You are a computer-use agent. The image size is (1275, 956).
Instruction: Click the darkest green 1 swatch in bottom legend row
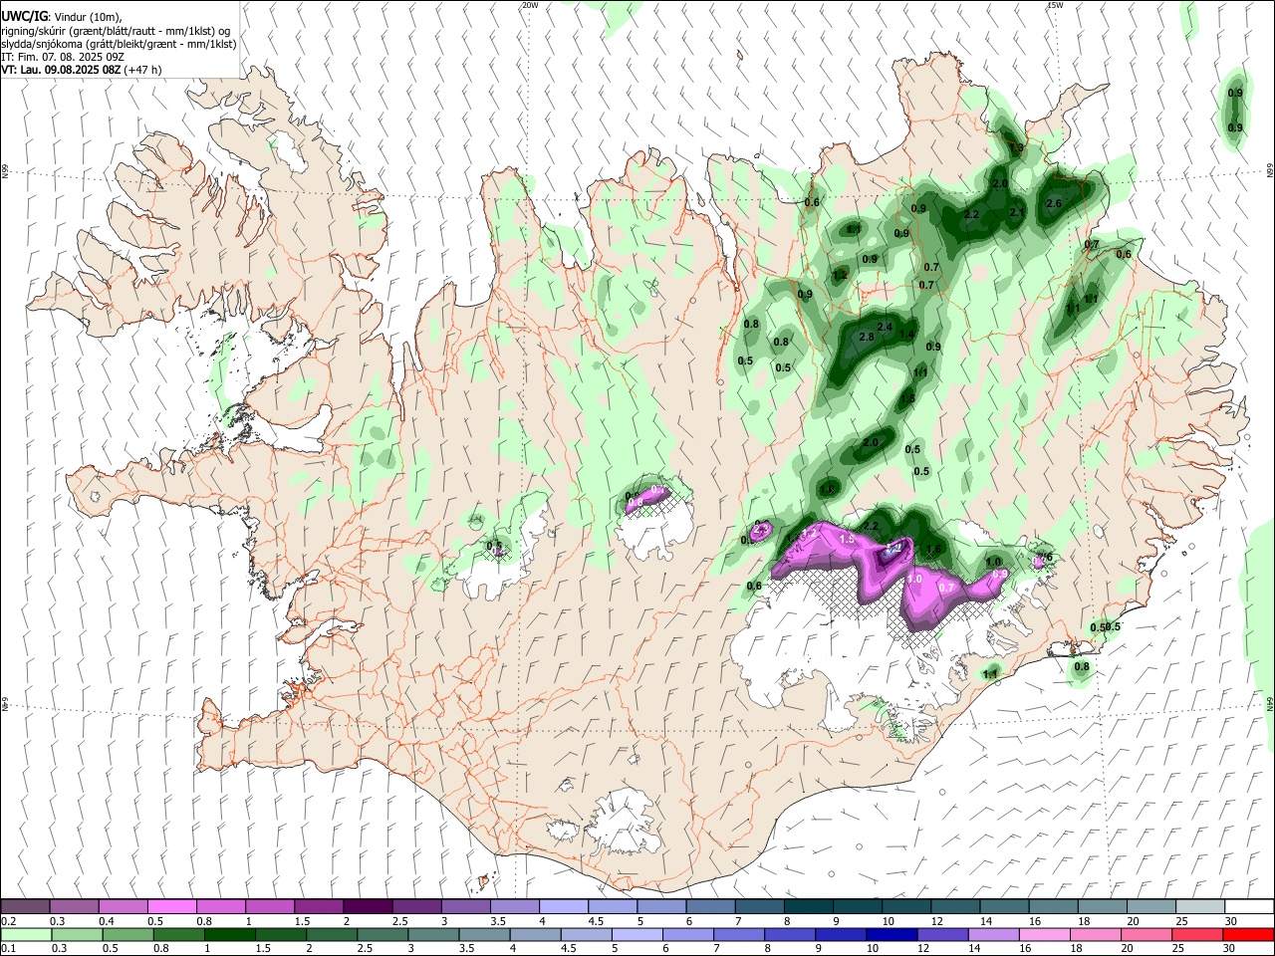pyautogui.click(x=229, y=935)
